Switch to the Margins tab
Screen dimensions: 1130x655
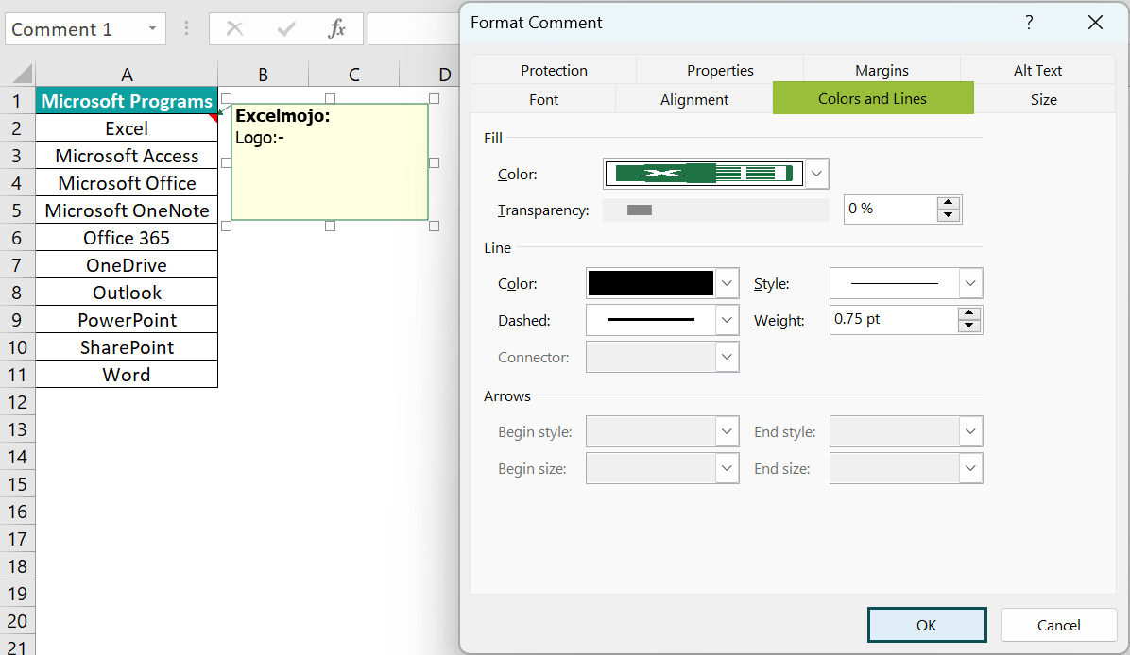pyautogui.click(x=882, y=70)
